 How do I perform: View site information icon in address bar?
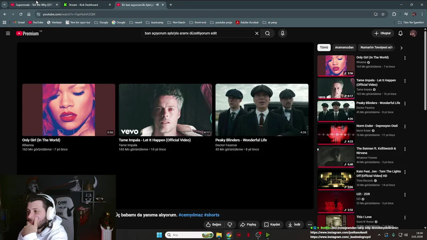[38, 14]
